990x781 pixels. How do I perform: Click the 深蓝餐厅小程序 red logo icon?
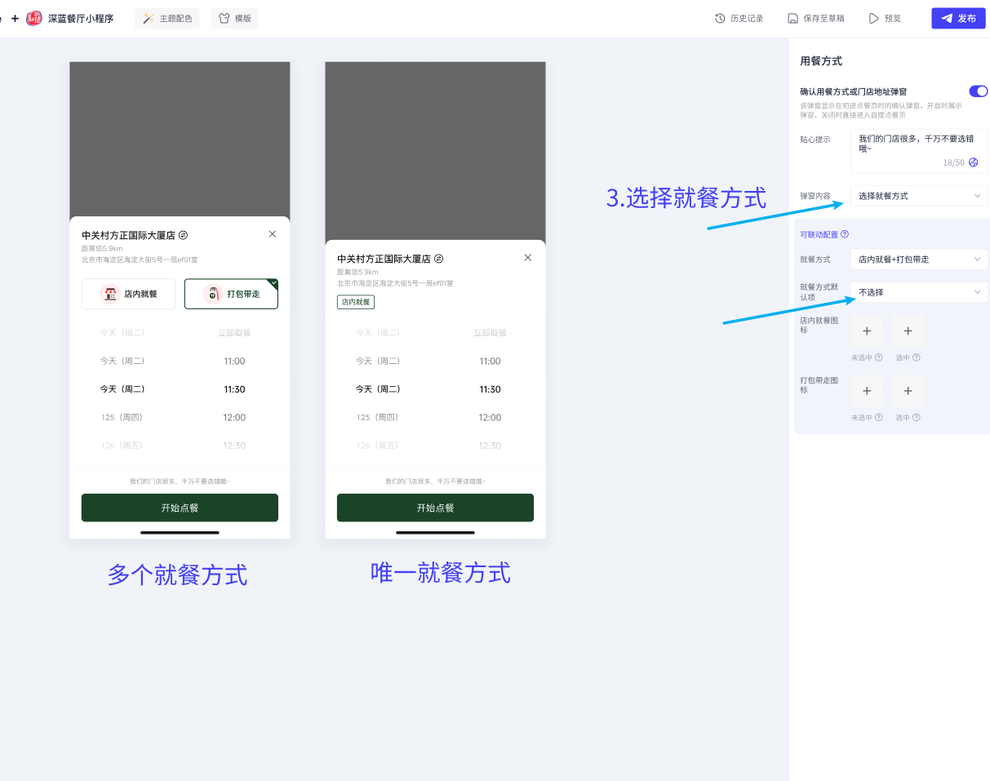coord(34,18)
